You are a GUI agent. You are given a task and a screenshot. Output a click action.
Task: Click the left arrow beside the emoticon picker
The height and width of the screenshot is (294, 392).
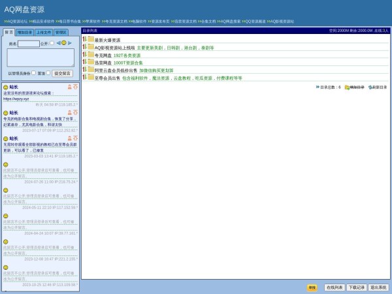point(58,43)
